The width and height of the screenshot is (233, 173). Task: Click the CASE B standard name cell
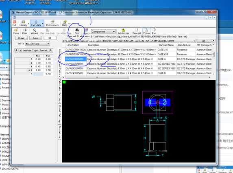pos(166,73)
